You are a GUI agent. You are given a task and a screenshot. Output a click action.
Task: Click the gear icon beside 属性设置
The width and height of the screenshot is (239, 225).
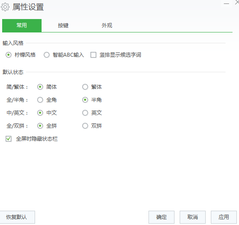(5, 7)
